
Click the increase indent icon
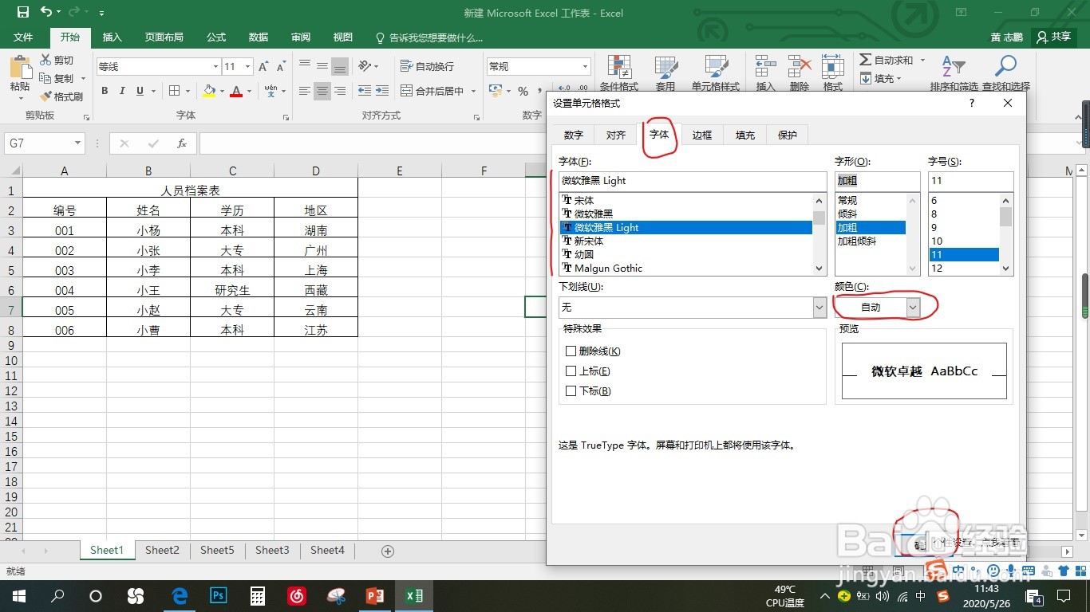pos(383,91)
